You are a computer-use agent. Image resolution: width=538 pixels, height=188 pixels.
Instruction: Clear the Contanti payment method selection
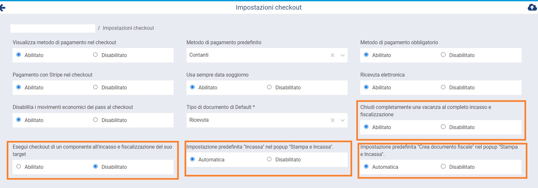333,55
